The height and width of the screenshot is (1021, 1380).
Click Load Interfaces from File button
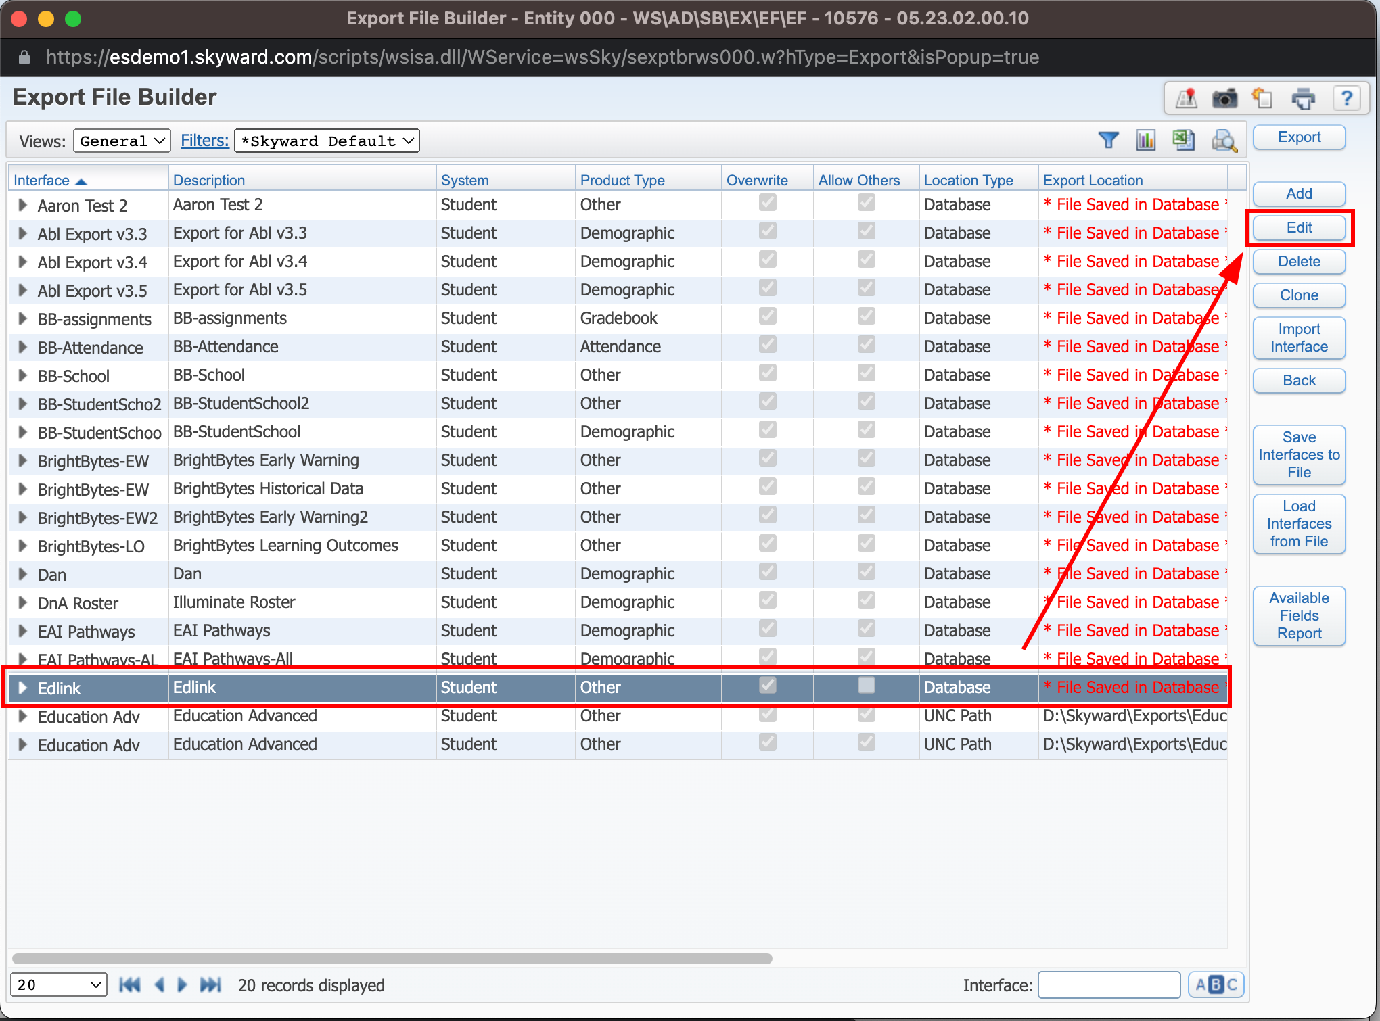1299,524
